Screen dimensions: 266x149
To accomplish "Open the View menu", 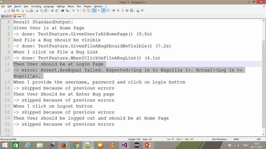I will pyautogui.click(x=26, y=7).
